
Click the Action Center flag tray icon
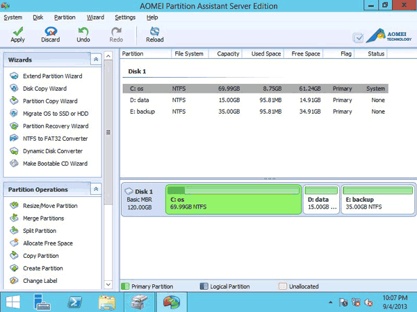[x=343, y=302]
